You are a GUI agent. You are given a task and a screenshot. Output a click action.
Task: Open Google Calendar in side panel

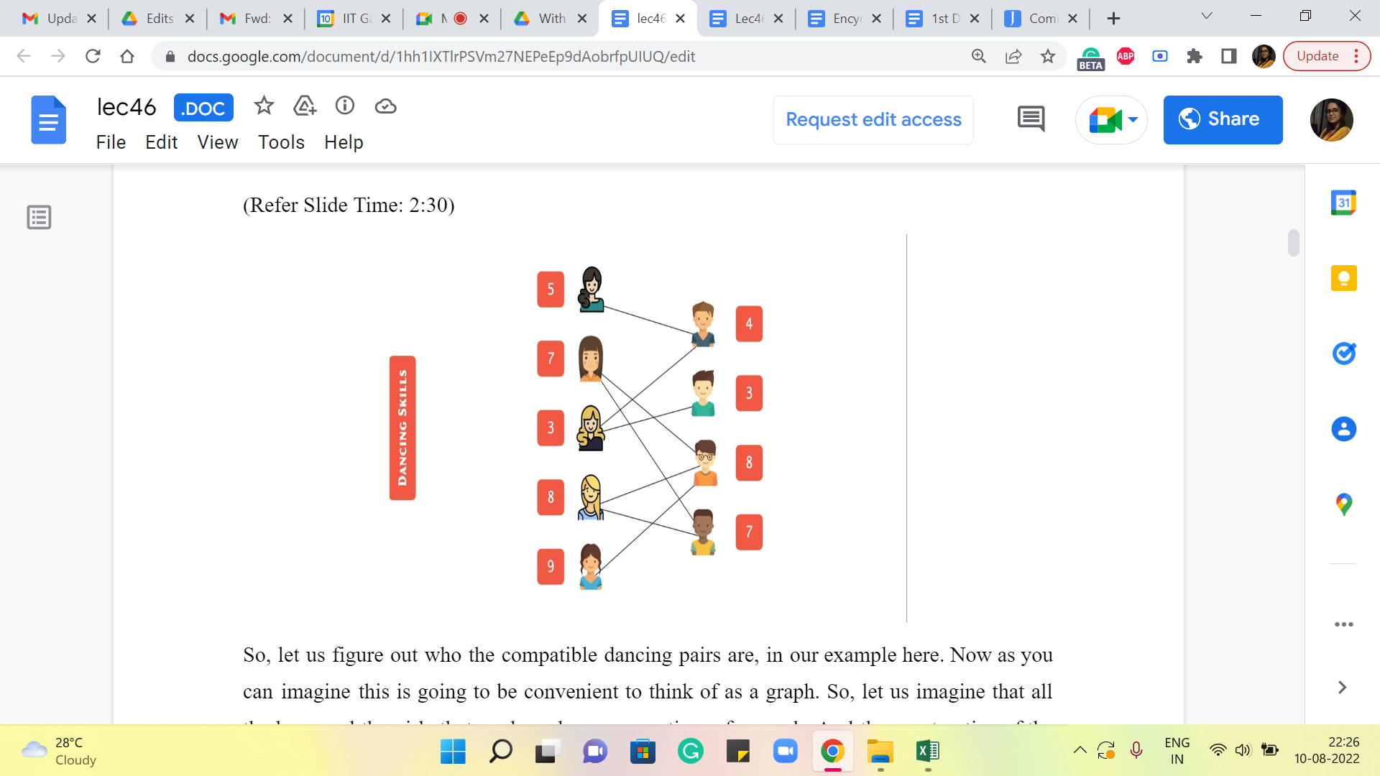coord(1343,203)
